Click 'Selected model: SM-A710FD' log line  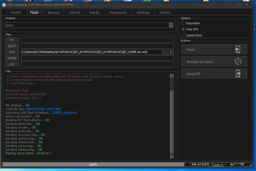(26, 94)
